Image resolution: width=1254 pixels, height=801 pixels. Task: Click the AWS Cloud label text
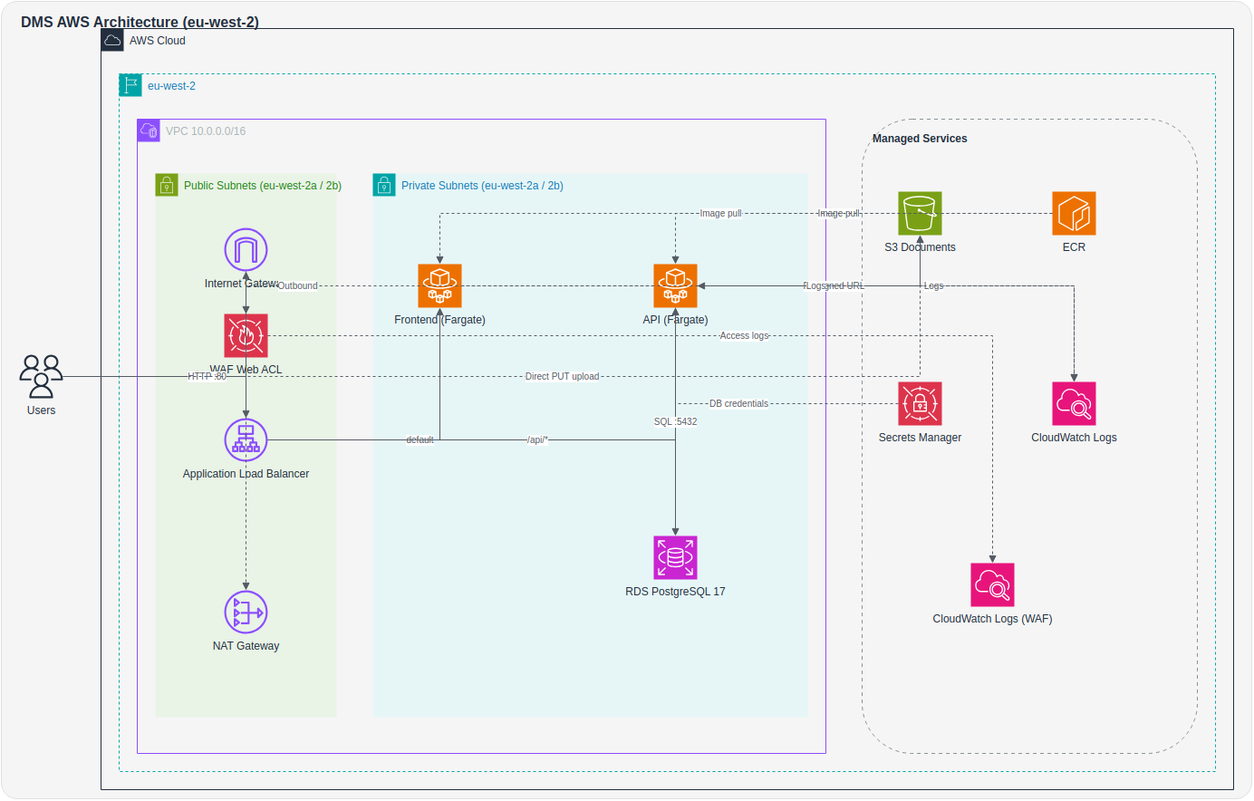(x=158, y=41)
